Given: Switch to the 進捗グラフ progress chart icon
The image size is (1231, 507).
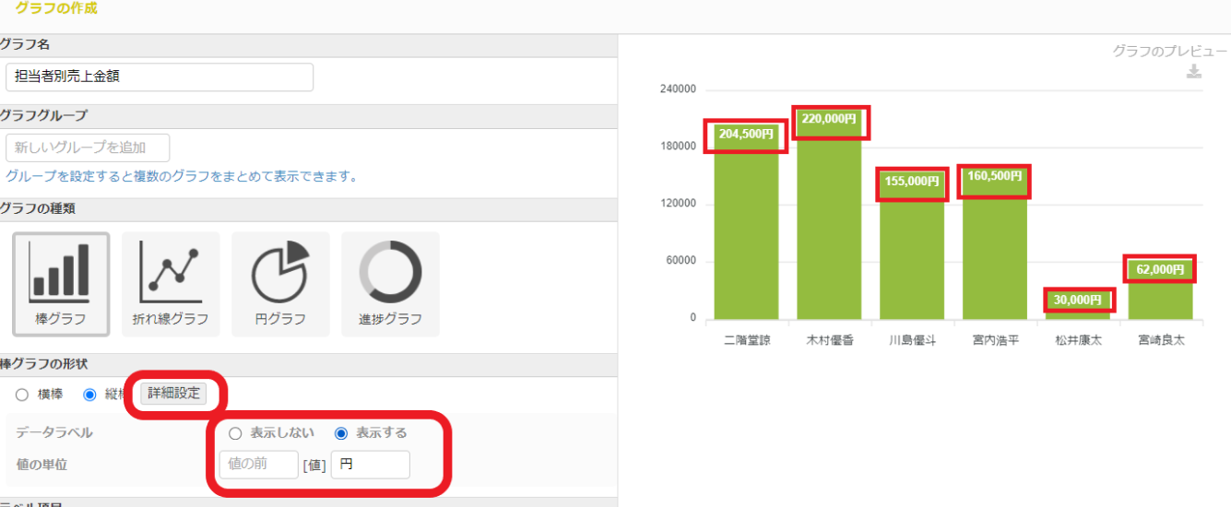Looking at the screenshot, I should pos(390,283).
